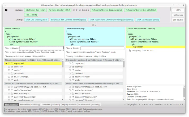This screenshot has height=117, width=189.
Task: Click To Parent of Current Item button
Action: (141, 10)
